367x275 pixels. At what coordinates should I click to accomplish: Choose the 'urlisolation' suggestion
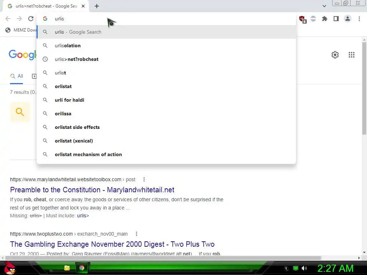click(166, 45)
